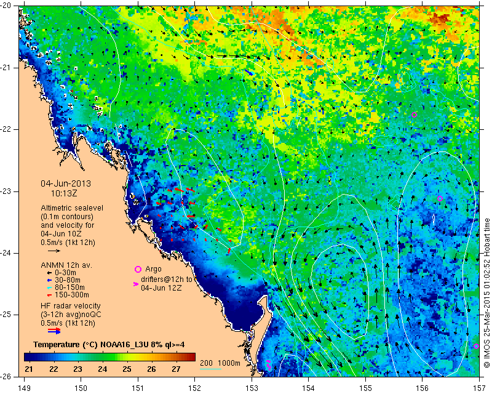Screen dimensions: 492x394
Task: Click the magenta Argo circle in the legend
Action: [138, 269]
